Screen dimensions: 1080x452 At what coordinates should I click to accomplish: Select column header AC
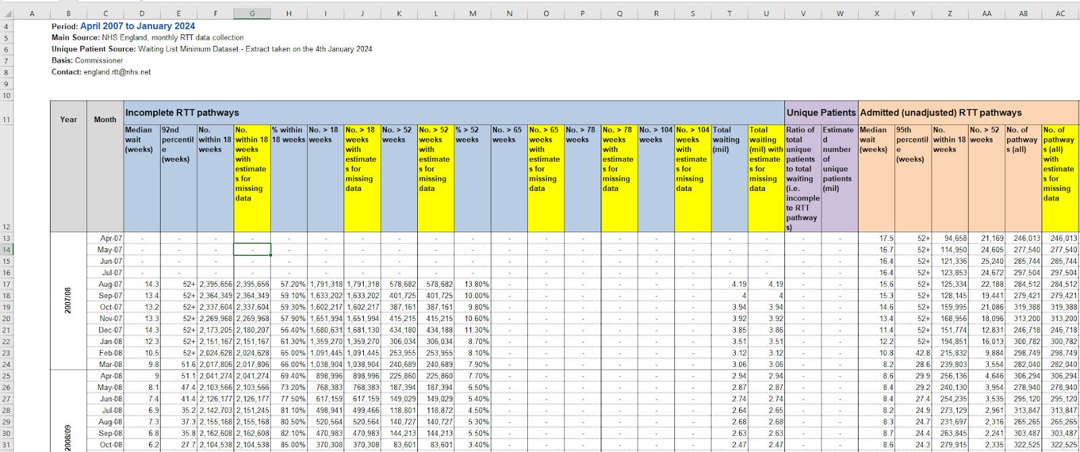pyautogui.click(x=1060, y=13)
